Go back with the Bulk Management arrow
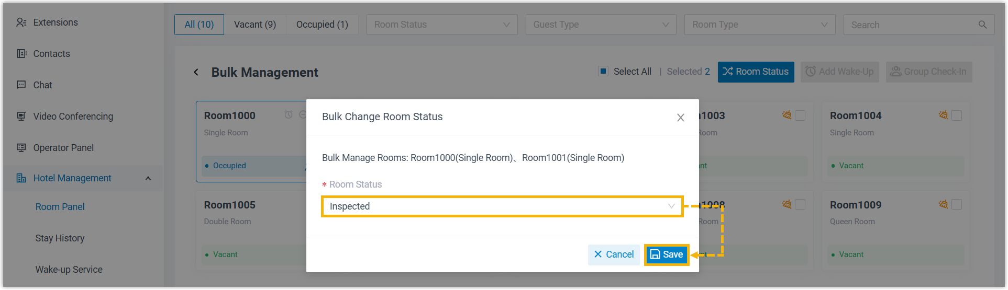Viewport: 1008px width, 290px height. pos(196,72)
